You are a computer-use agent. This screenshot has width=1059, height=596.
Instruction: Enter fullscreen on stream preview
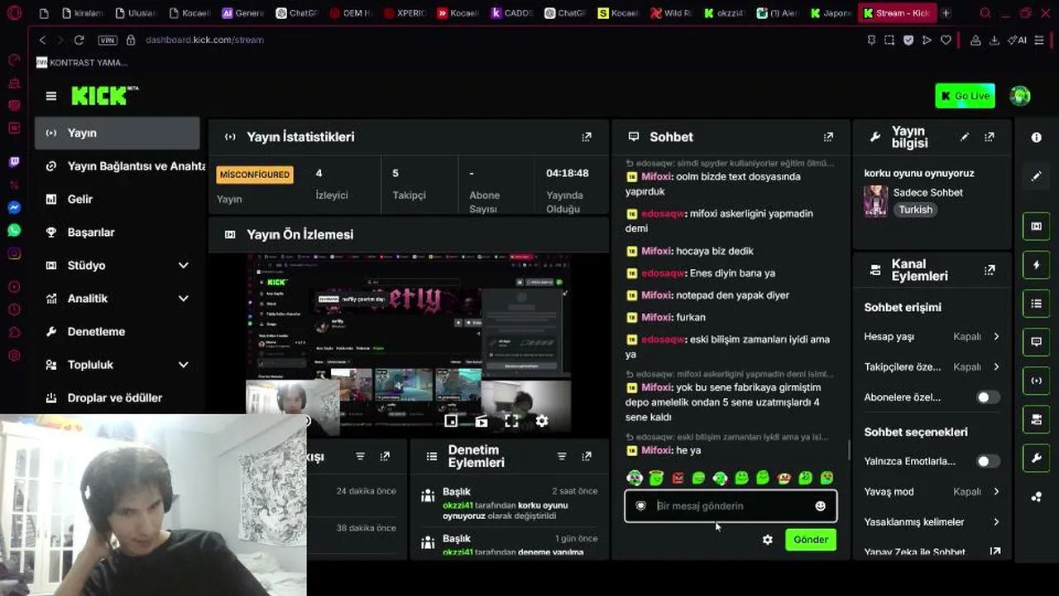click(x=511, y=421)
